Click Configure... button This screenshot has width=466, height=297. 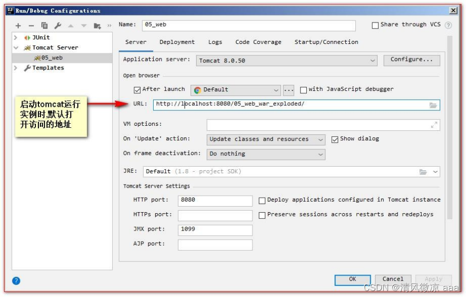tap(412, 60)
